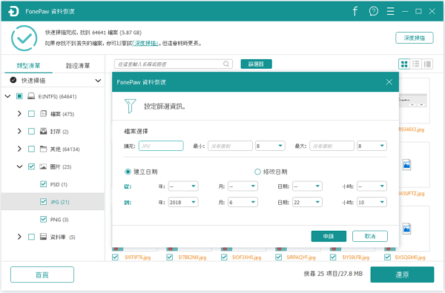Image resolution: width=445 pixels, height=293 pixels.
Task: Cancel the filter dialog with 取消
Action: pyautogui.click(x=370, y=236)
